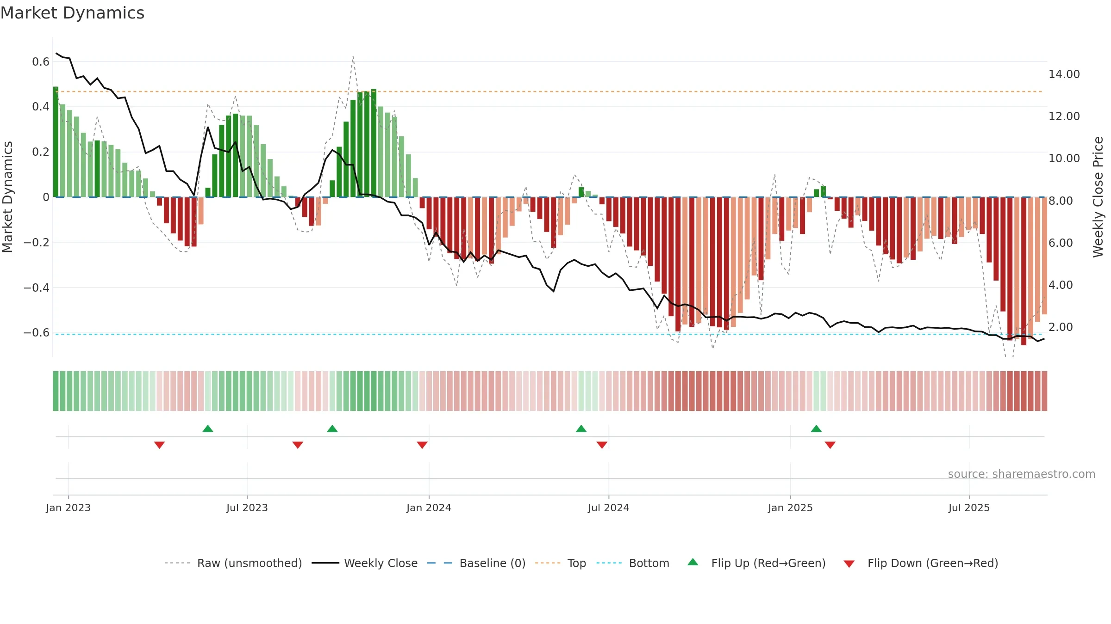The image size is (1111, 624).
Task: Click the −0.4 left axis label
Action: 37,288
